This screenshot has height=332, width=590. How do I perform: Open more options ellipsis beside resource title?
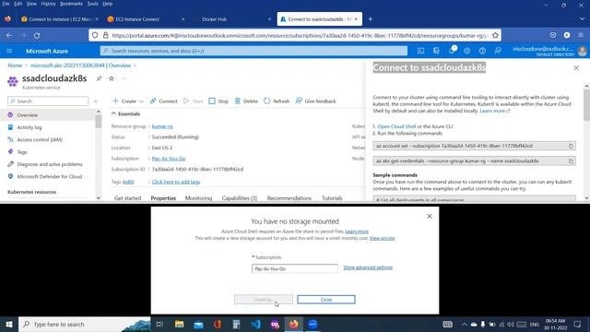point(124,78)
